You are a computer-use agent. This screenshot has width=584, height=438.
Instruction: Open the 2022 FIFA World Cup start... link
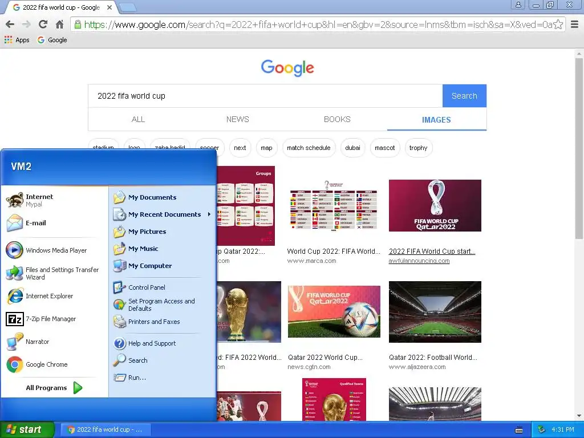432,252
